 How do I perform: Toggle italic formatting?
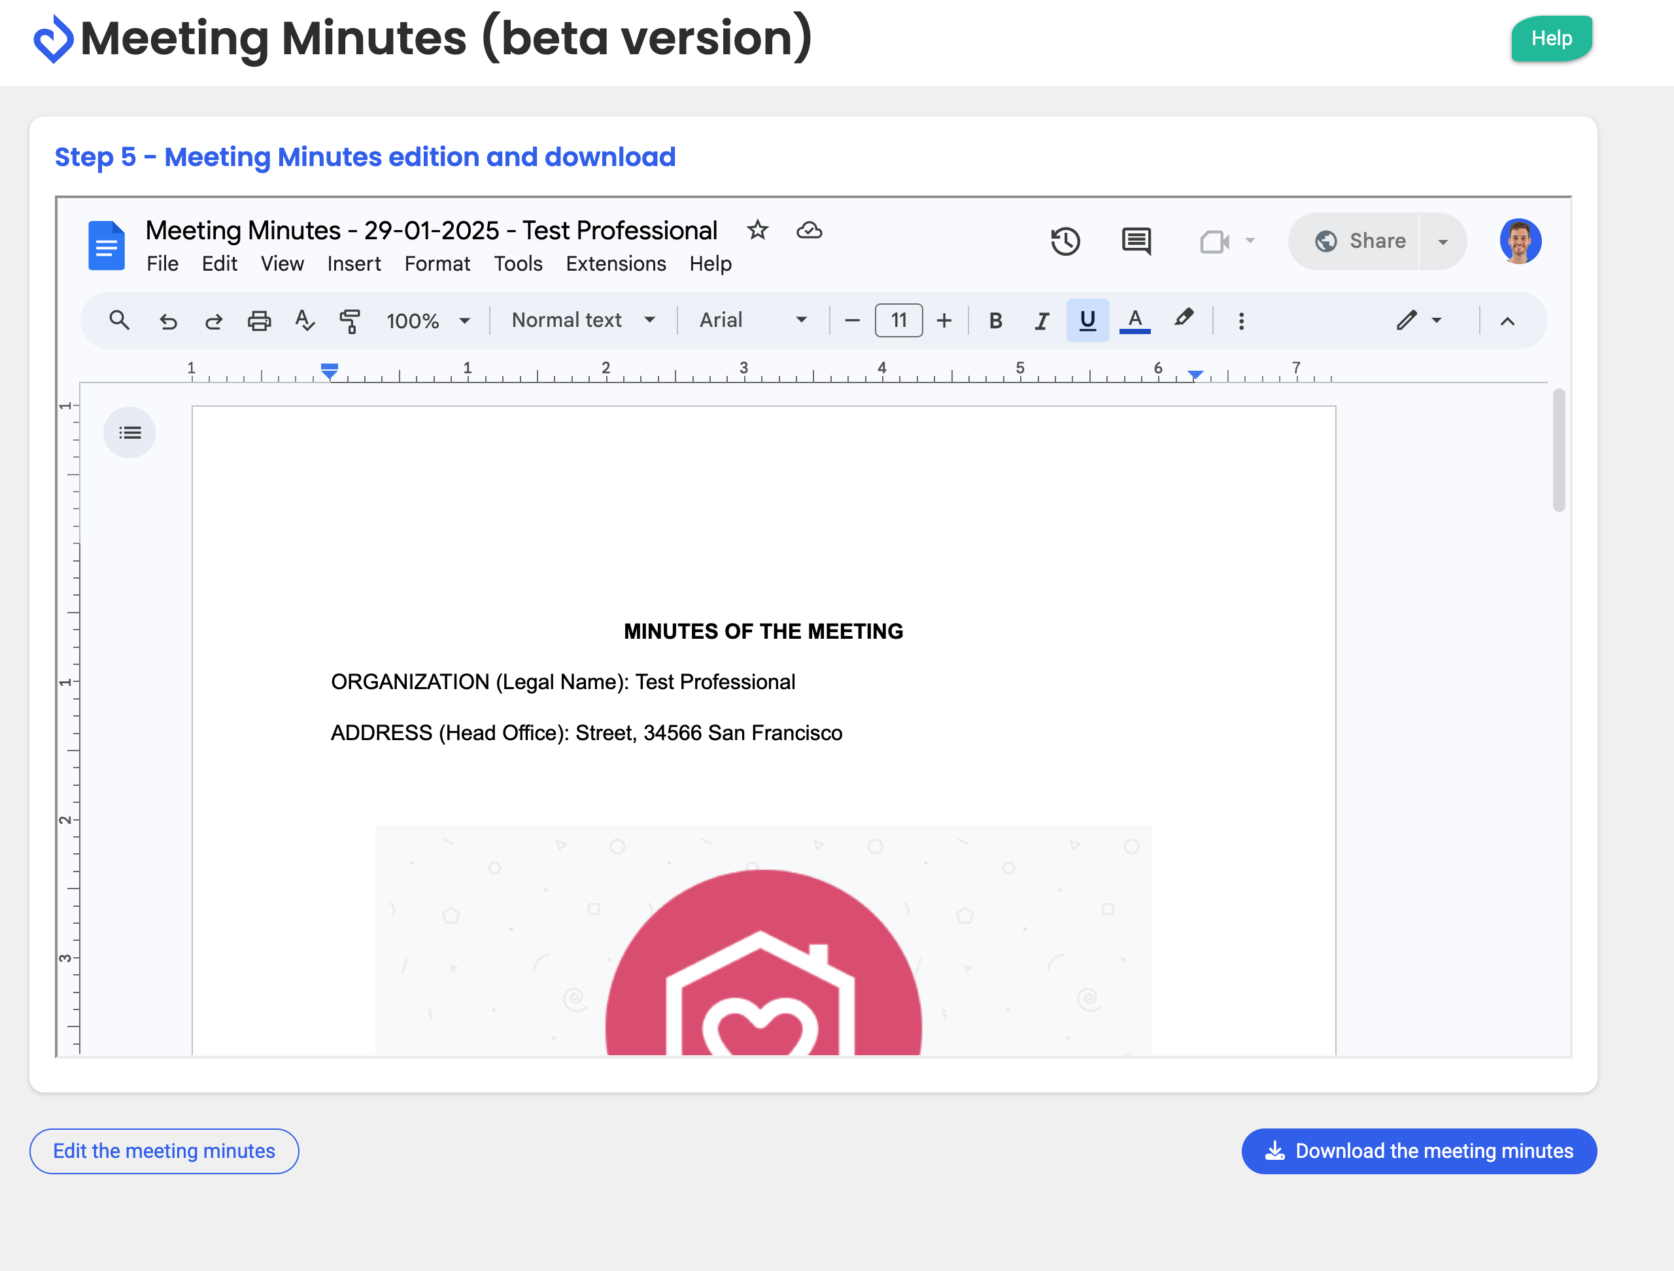pyautogui.click(x=1041, y=321)
